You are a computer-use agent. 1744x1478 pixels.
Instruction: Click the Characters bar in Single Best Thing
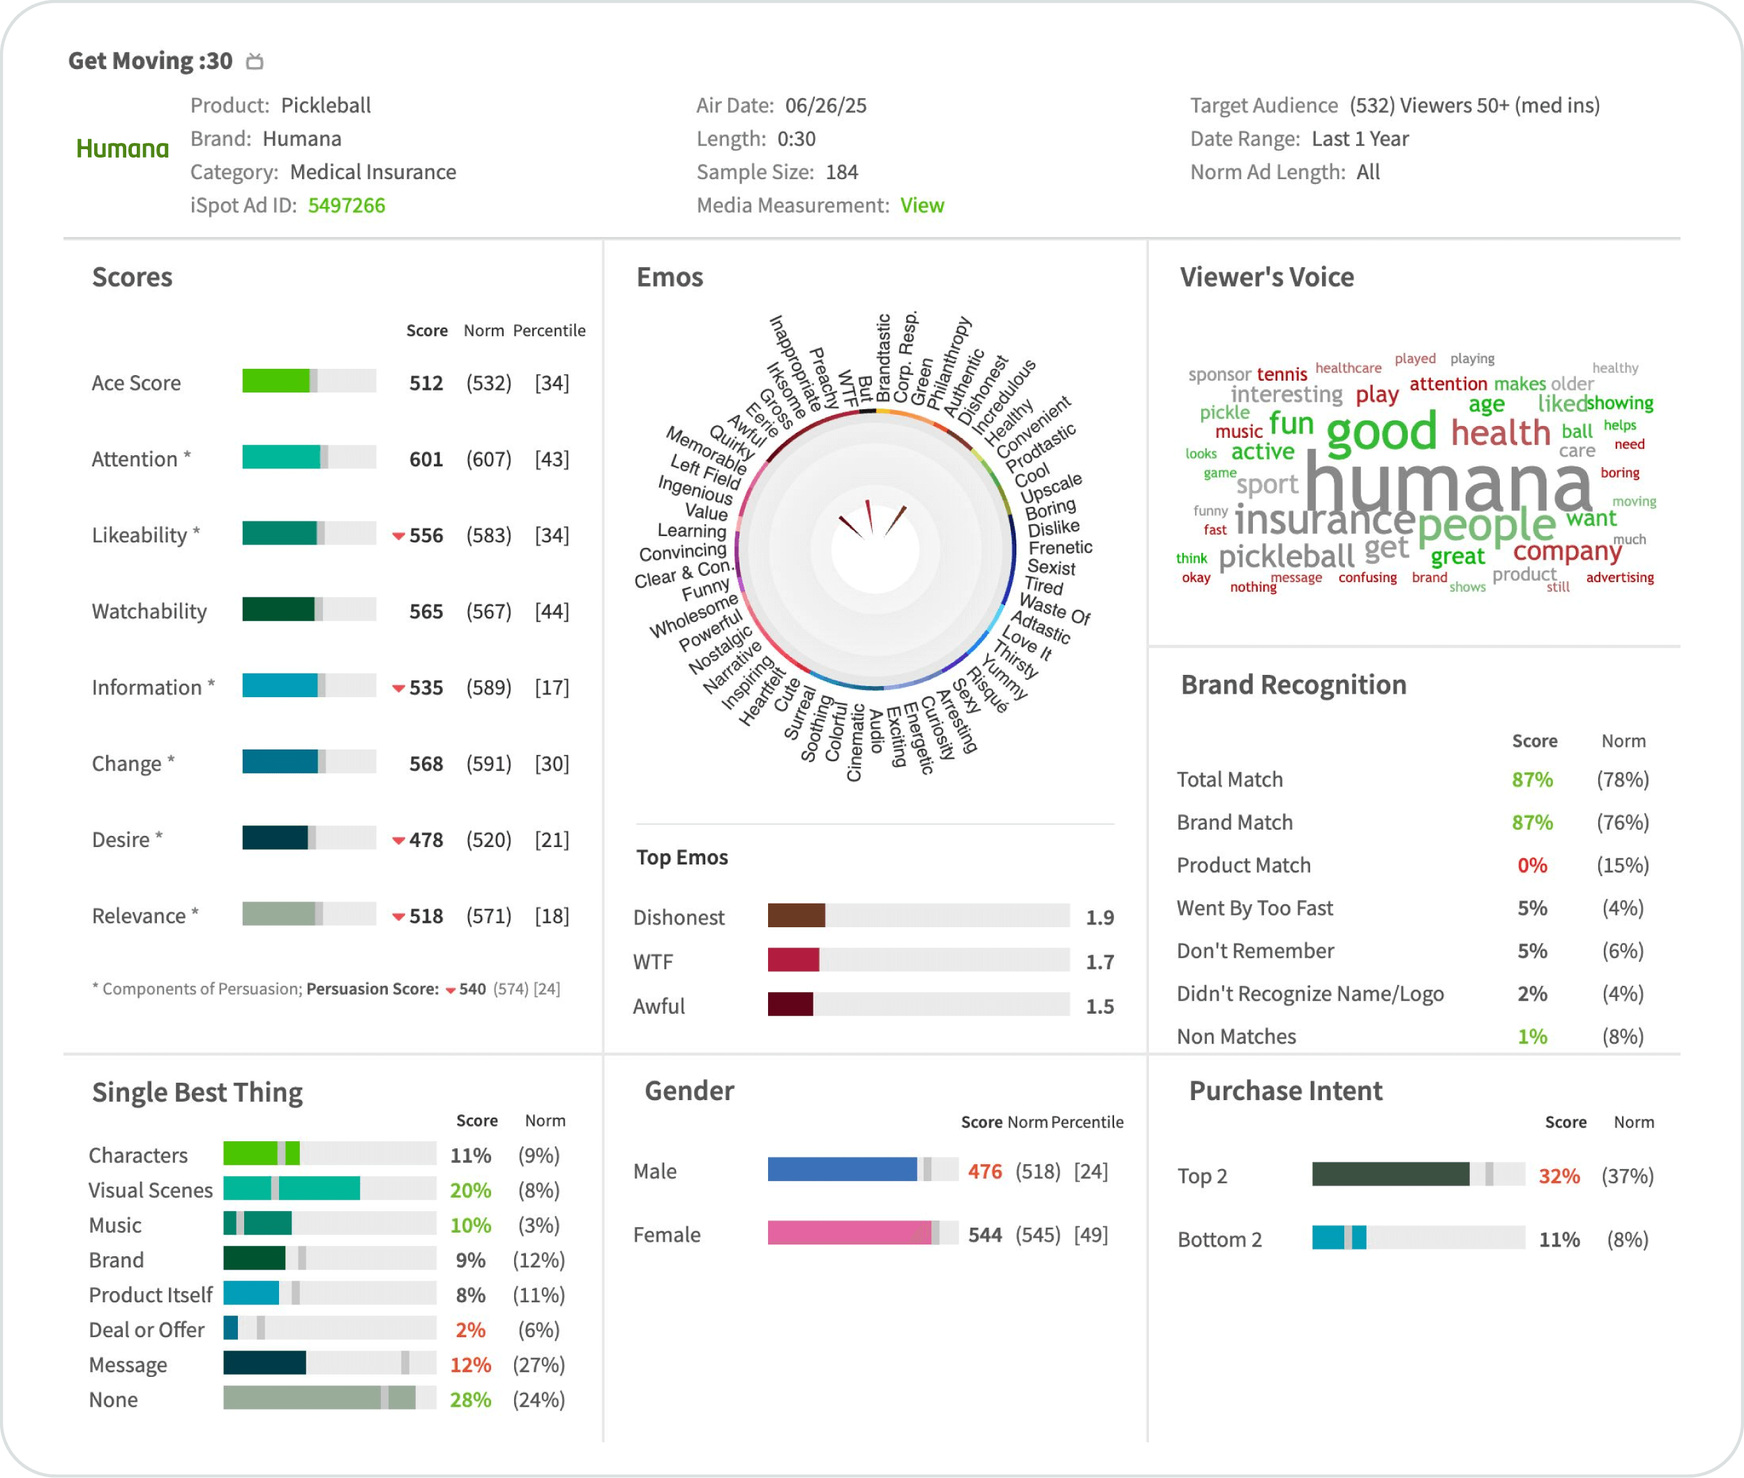click(x=262, y=1154)
